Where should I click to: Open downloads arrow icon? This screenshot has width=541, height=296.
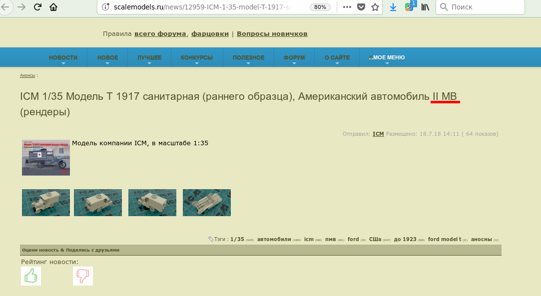click(x=393, y=7)
